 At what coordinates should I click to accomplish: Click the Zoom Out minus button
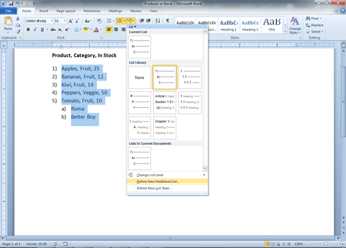click(308, 244)
